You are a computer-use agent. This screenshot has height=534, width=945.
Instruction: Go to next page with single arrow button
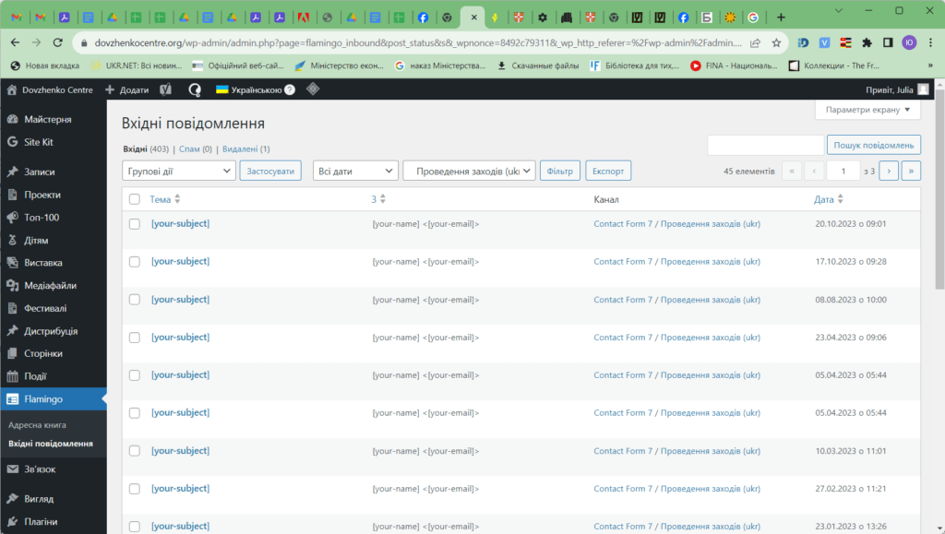tap(889, 171)
